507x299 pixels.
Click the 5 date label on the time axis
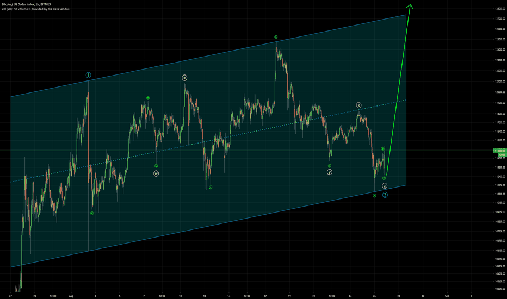120,296
